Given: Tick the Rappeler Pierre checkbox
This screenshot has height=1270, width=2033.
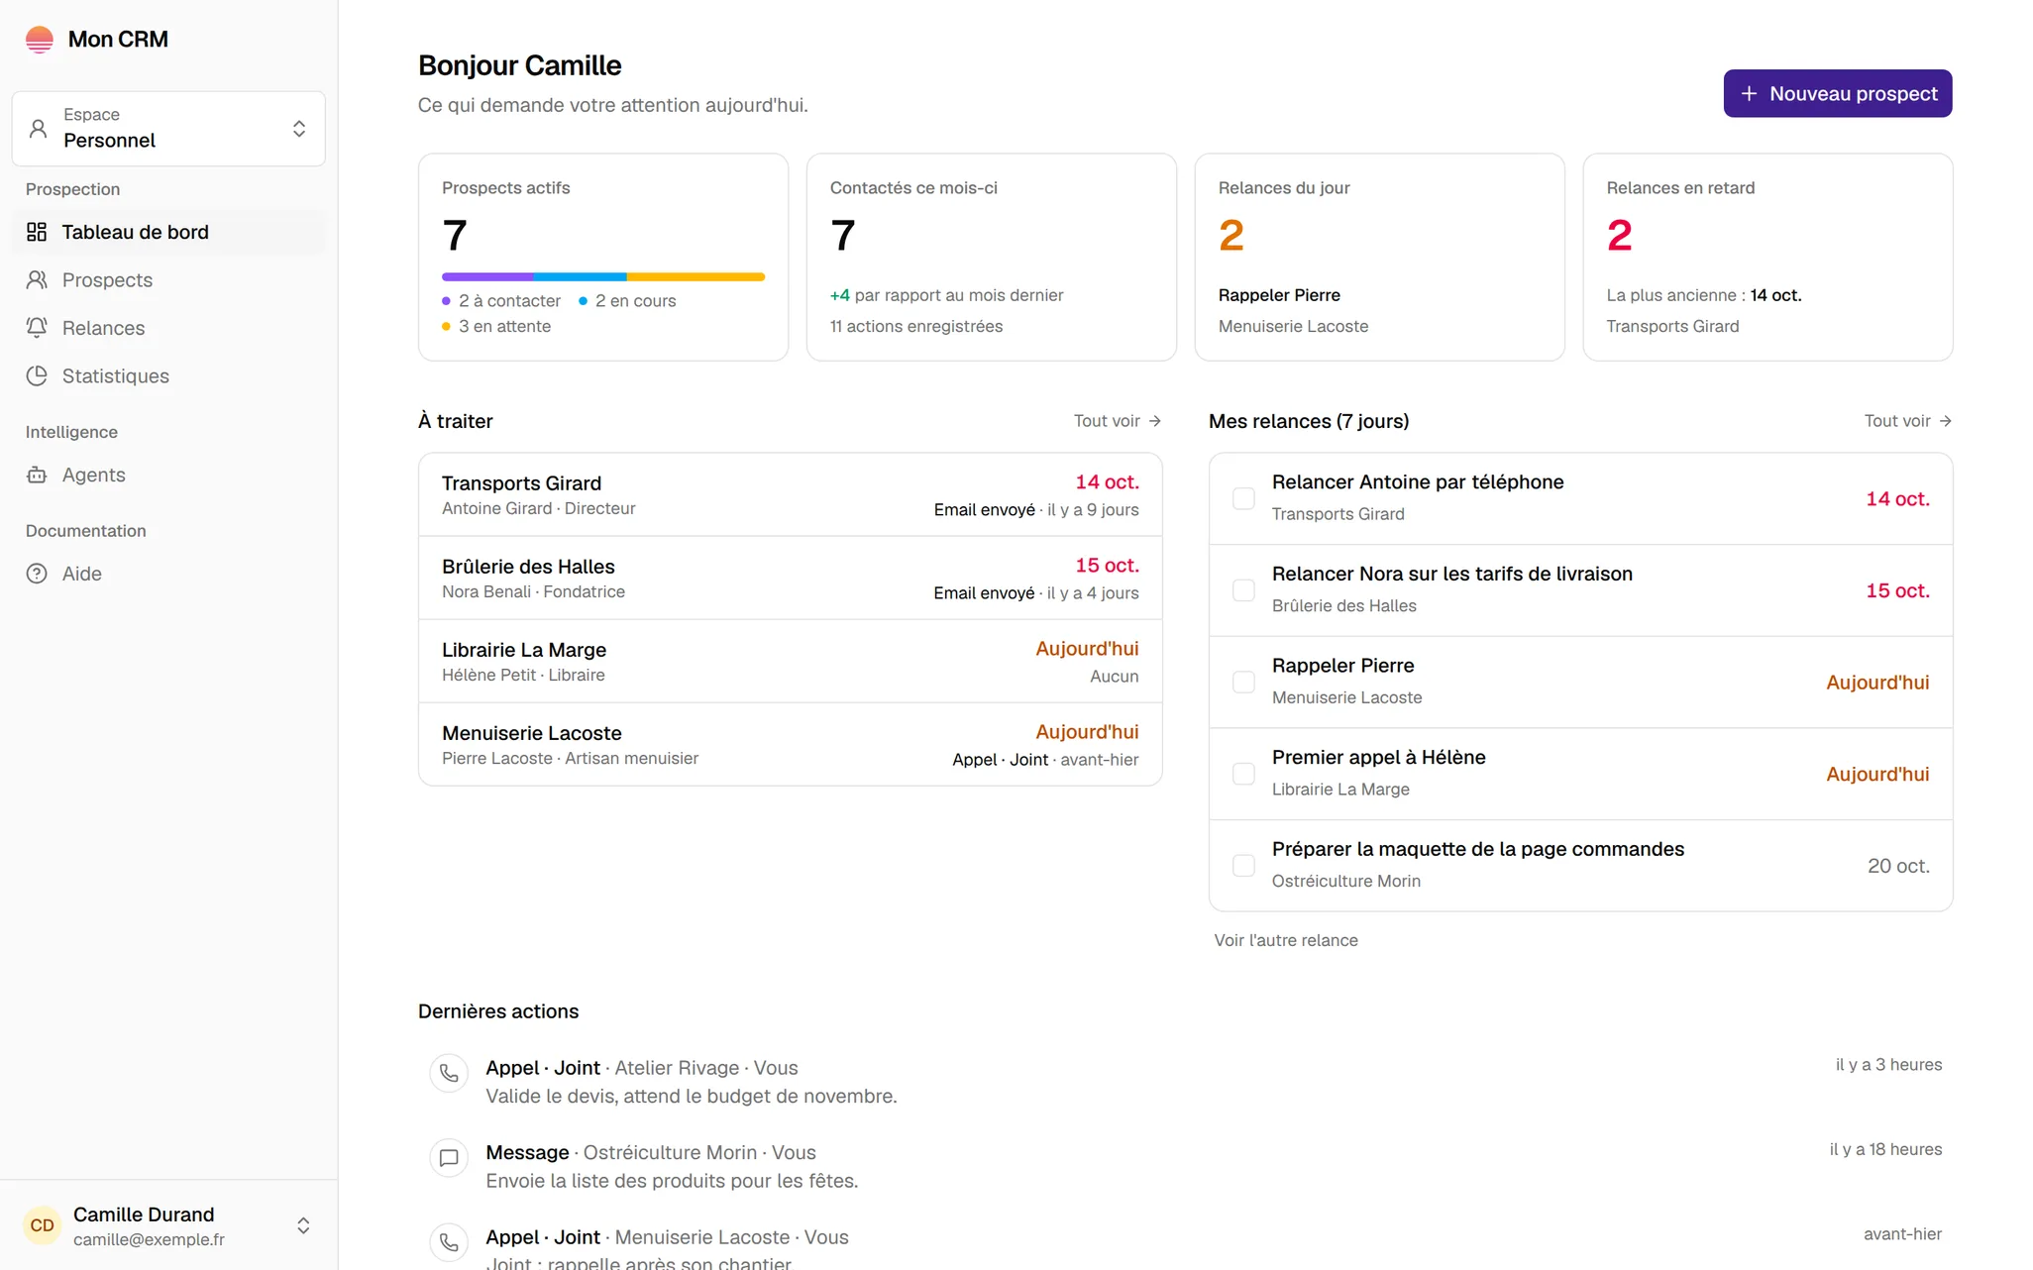Looking at the screenshot, I should tap(1243, 682).
